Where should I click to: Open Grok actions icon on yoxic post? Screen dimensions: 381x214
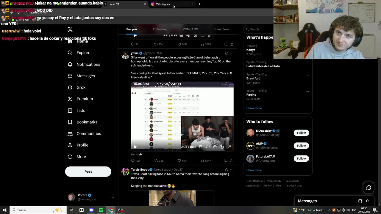227,53
